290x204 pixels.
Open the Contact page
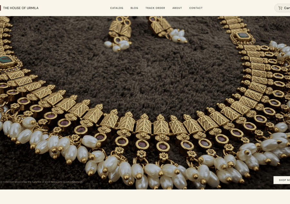(x=196, y=8)
